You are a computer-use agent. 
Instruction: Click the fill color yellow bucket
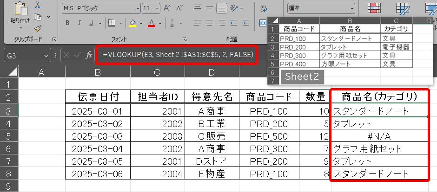point(133,23)
